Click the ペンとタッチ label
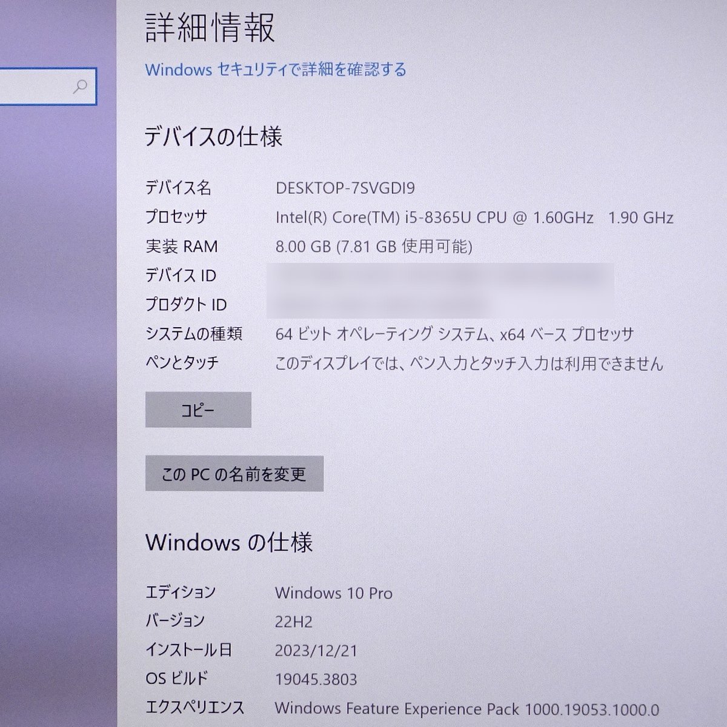 (182, 363)
